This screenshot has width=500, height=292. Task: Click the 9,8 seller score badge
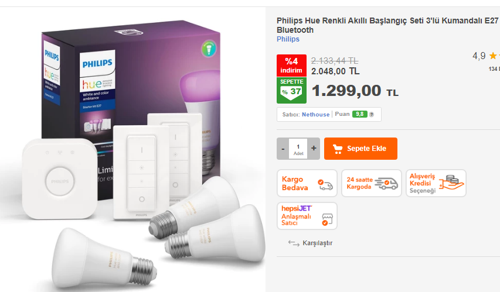[x=360, y=114]
